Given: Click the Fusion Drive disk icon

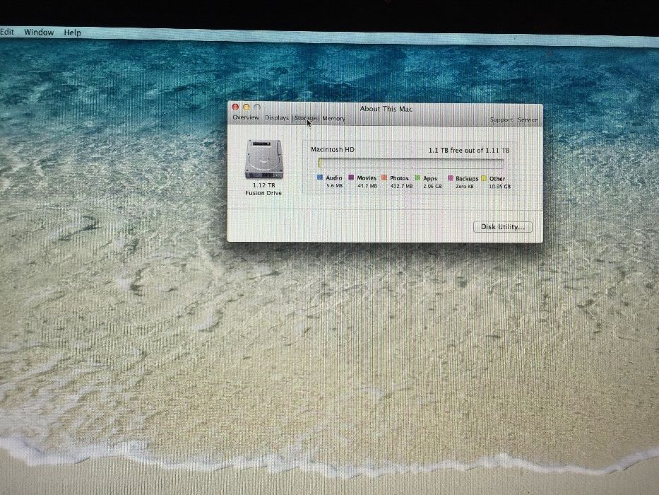Looking at the screenshot, I should 263,160.
